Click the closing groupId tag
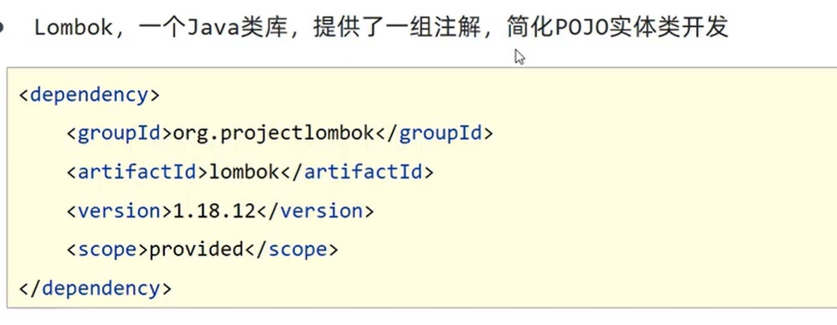Viewport: 837px width, 325px height. [434, 133]
